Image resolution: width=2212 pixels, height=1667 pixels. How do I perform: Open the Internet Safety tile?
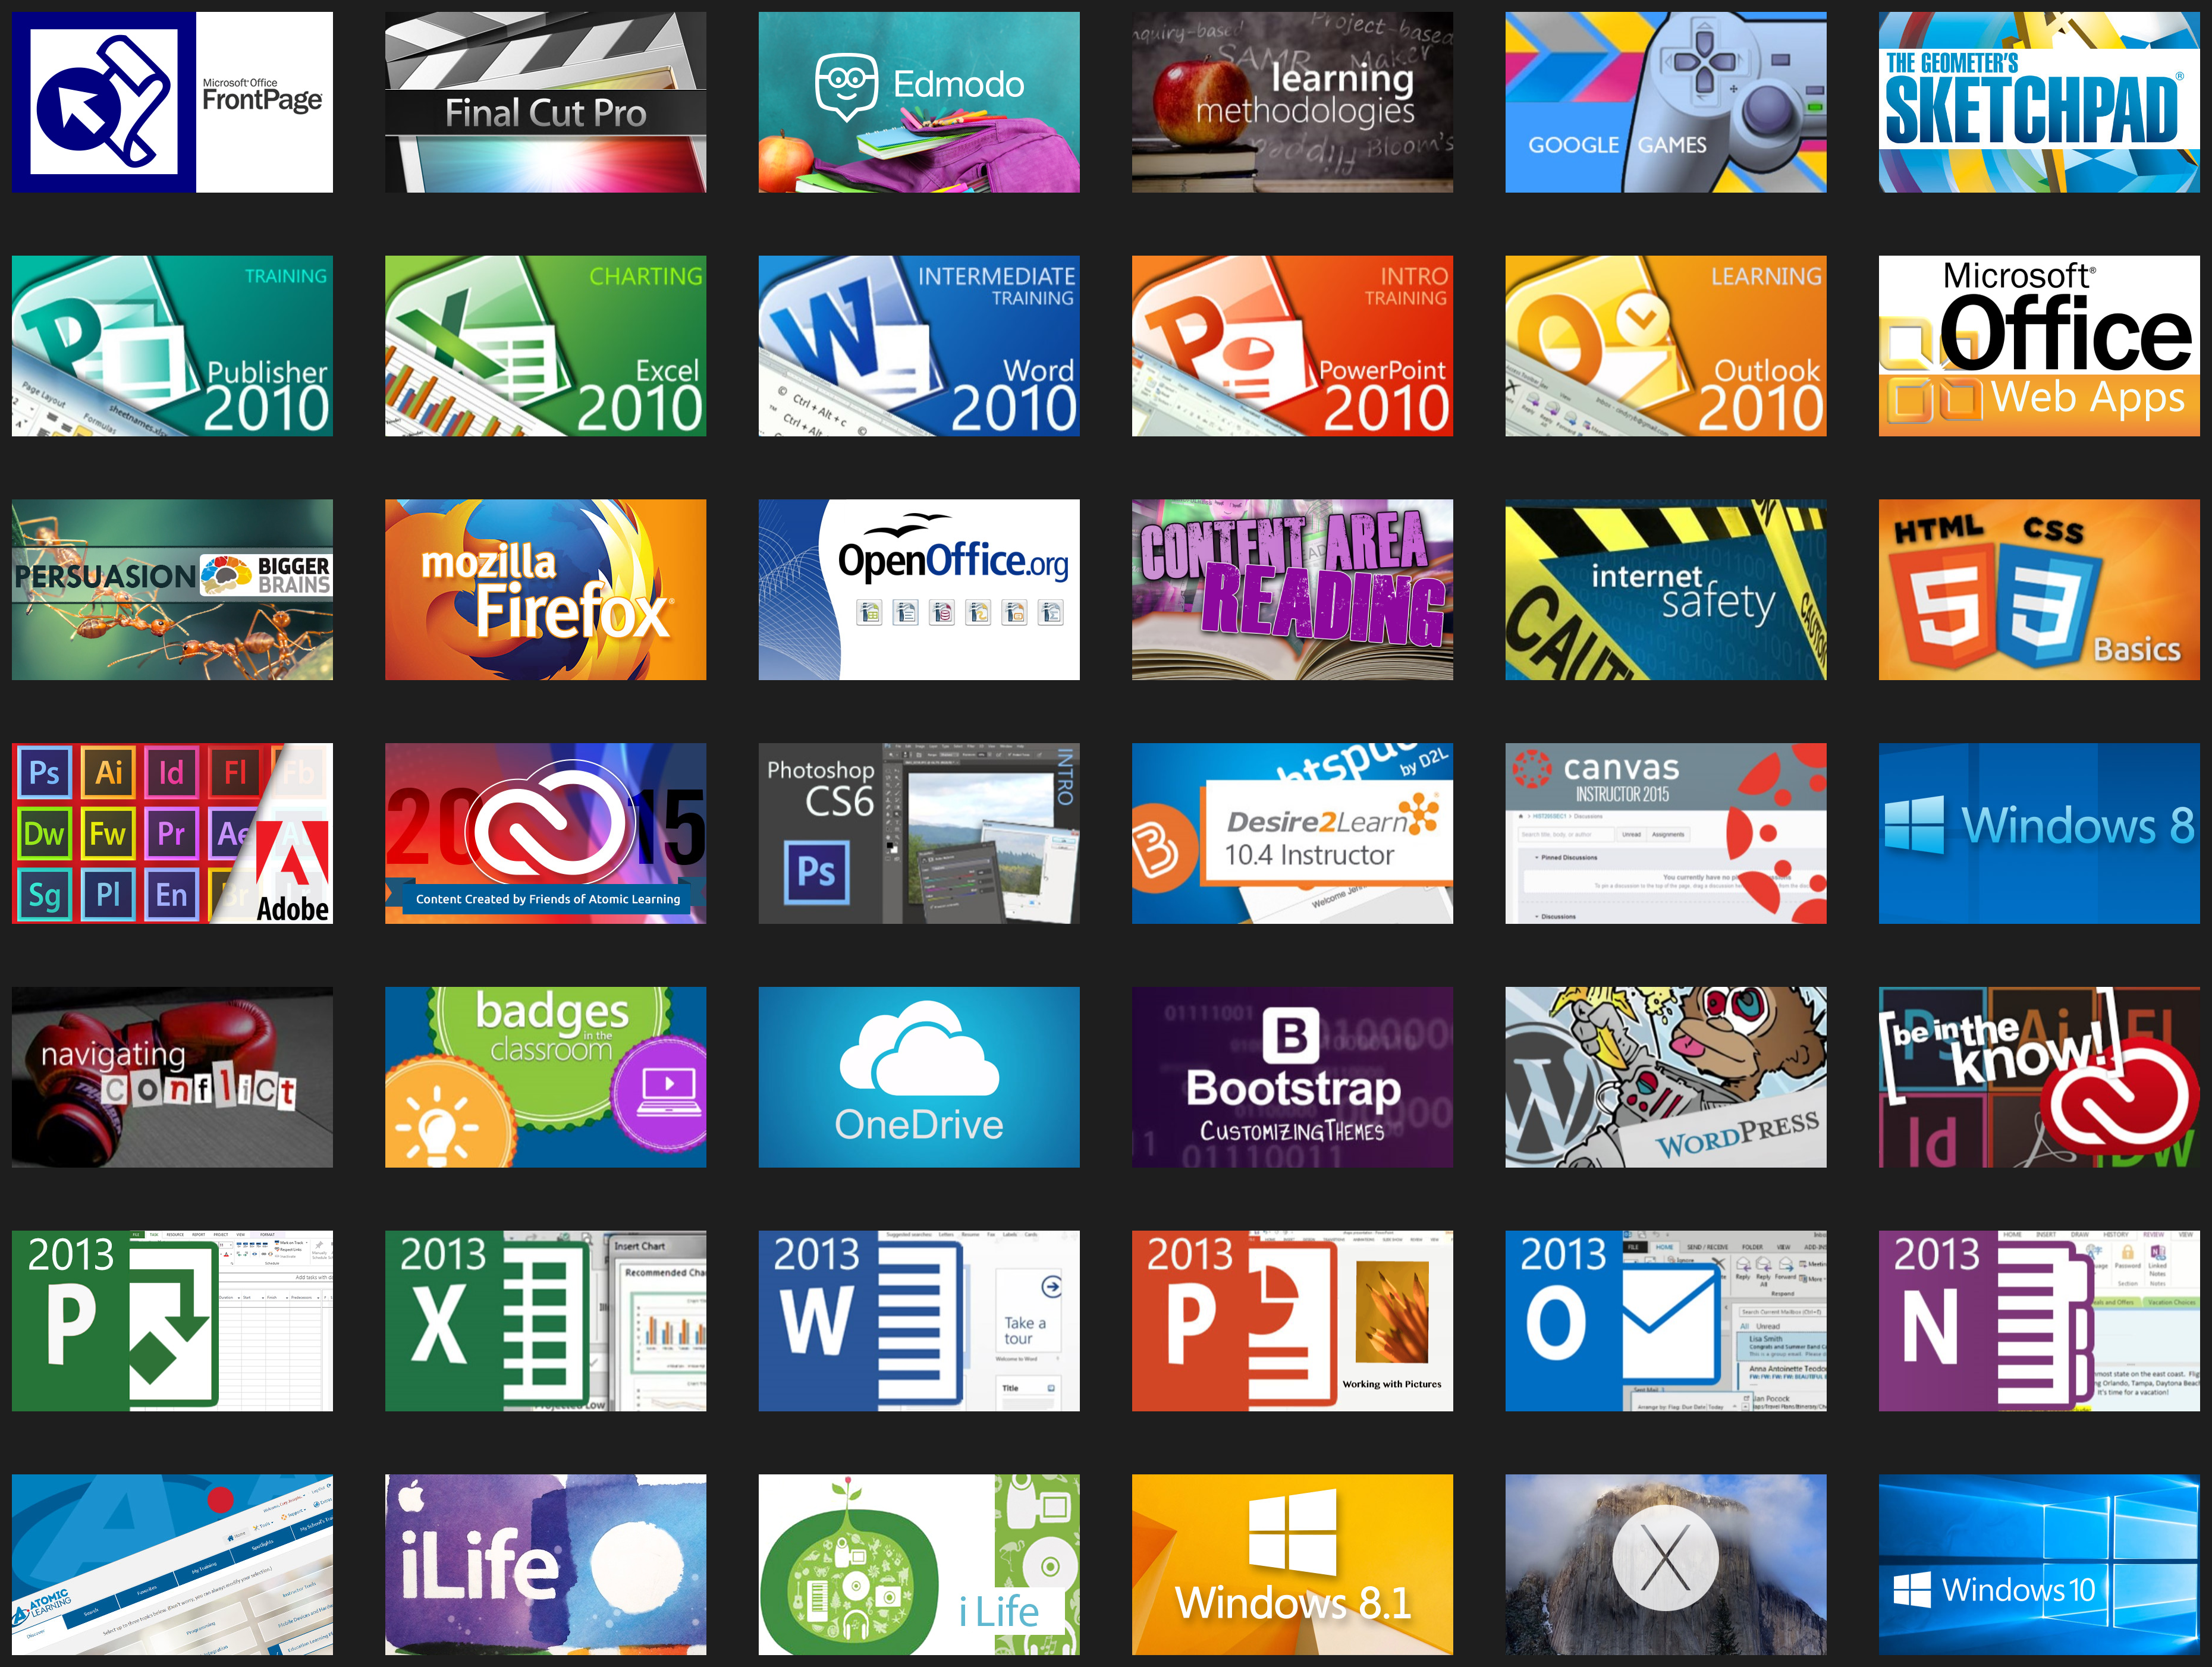point(1665,589)
